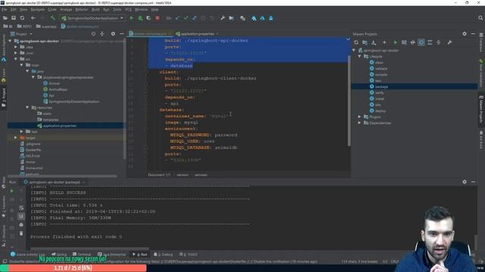Open the TODO tool window
Screen dimensions: 485x272
(x=189, y=255)
